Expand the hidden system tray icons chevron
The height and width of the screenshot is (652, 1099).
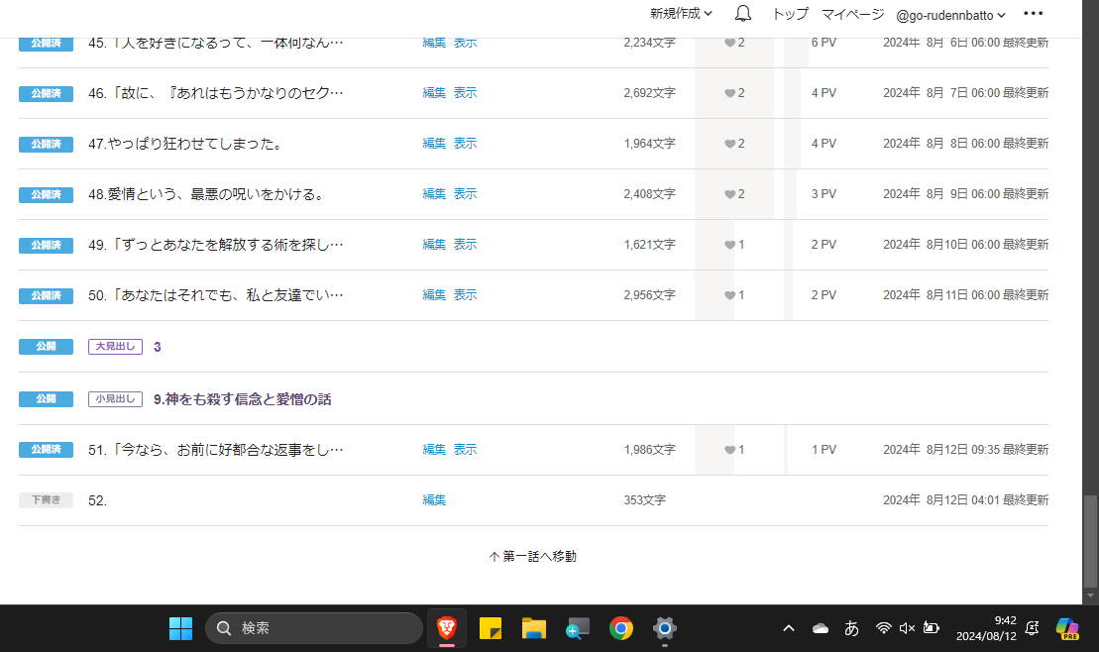coord(789,628)
